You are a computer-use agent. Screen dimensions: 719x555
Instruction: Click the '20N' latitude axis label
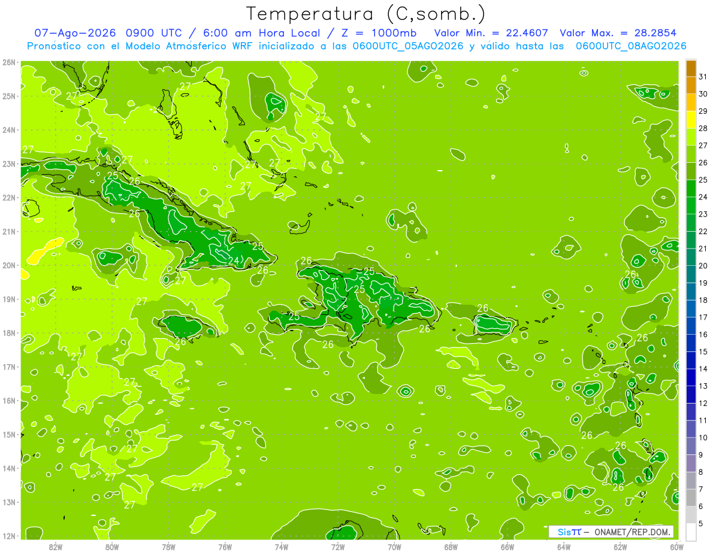pos(9,265)
